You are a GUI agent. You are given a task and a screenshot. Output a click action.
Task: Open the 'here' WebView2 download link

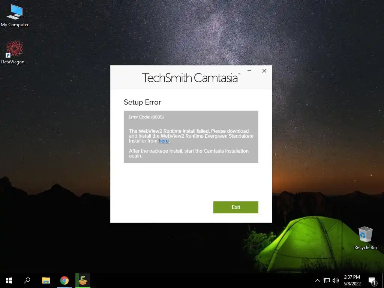pos(163,141)
